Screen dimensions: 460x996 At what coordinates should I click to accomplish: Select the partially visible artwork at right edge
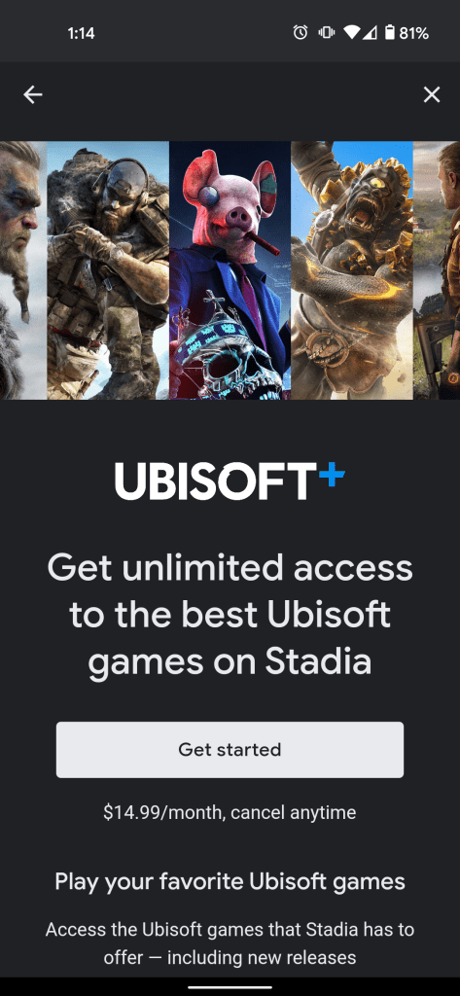[x=437, y=270]
